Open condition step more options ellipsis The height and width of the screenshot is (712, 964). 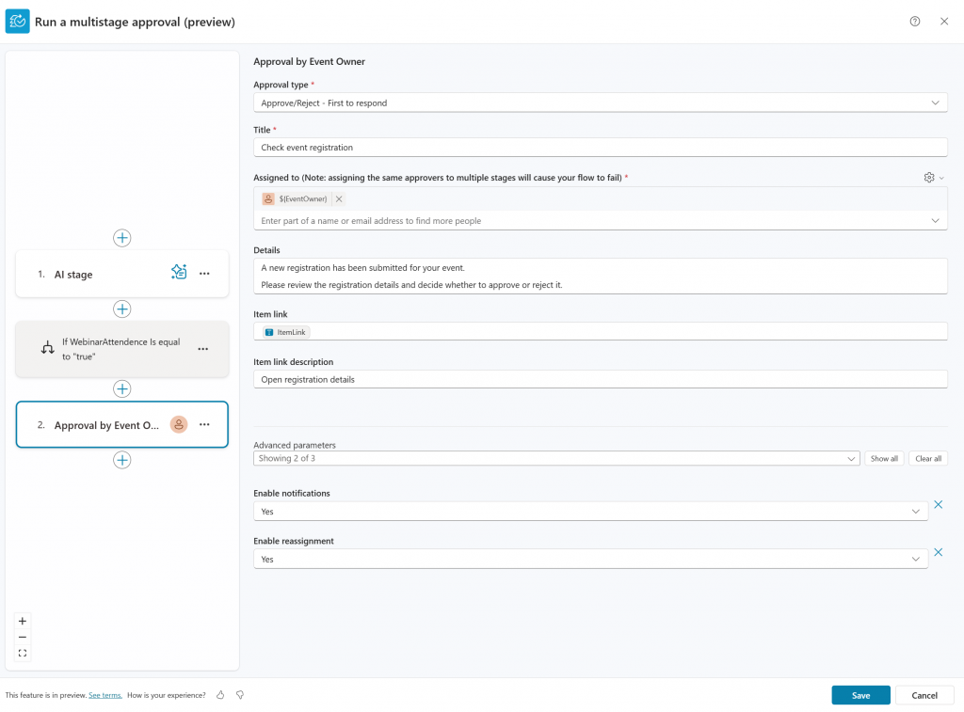(202, 349)
